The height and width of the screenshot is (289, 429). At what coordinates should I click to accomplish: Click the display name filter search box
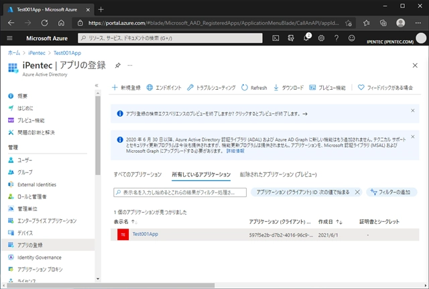pyautogui.click(x=180, y=192)
